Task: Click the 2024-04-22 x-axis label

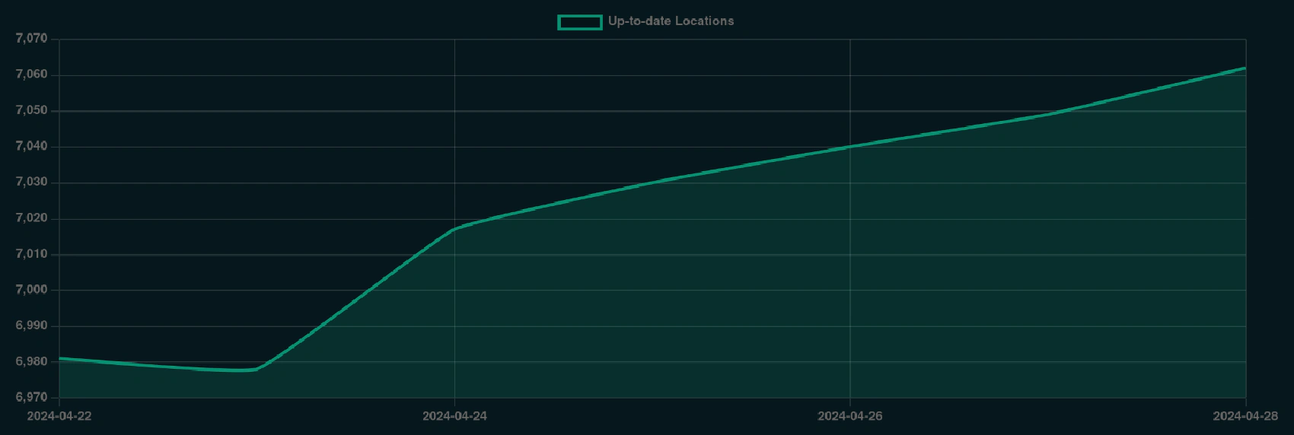Action: click(59, 416)
